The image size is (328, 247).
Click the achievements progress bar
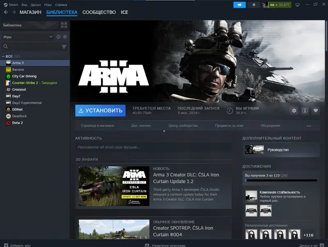(281, 180)
